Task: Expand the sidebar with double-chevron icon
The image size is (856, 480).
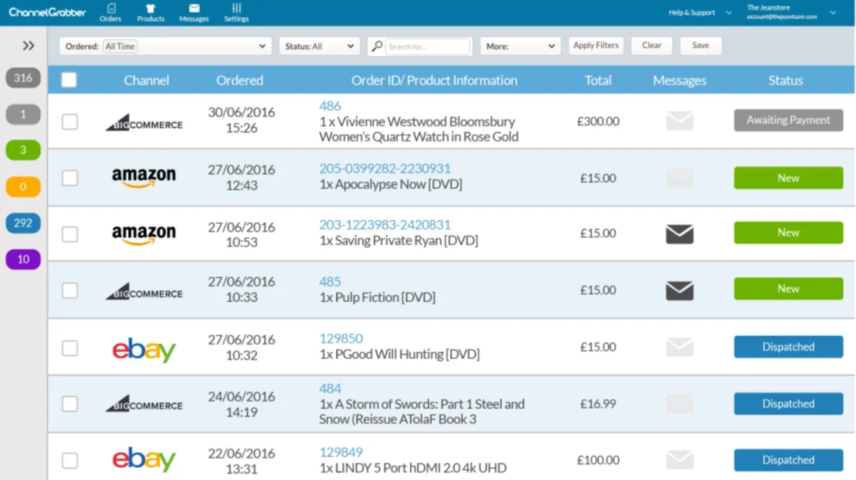Action: coord(28,46)
